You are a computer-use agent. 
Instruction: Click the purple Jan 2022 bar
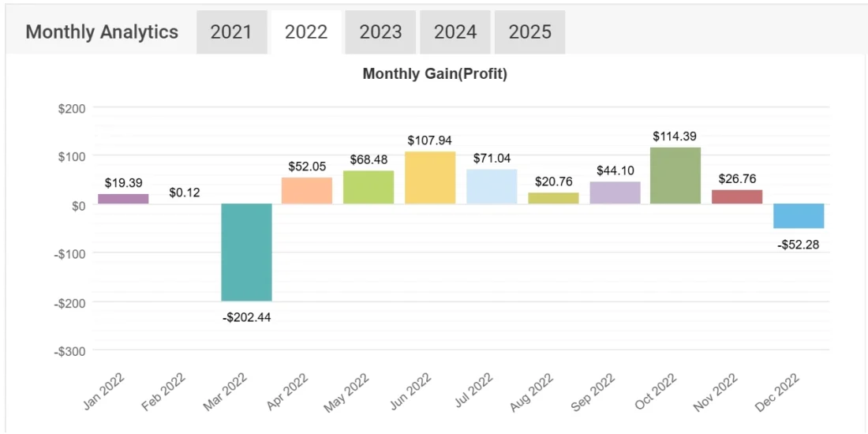coord(123,199)
